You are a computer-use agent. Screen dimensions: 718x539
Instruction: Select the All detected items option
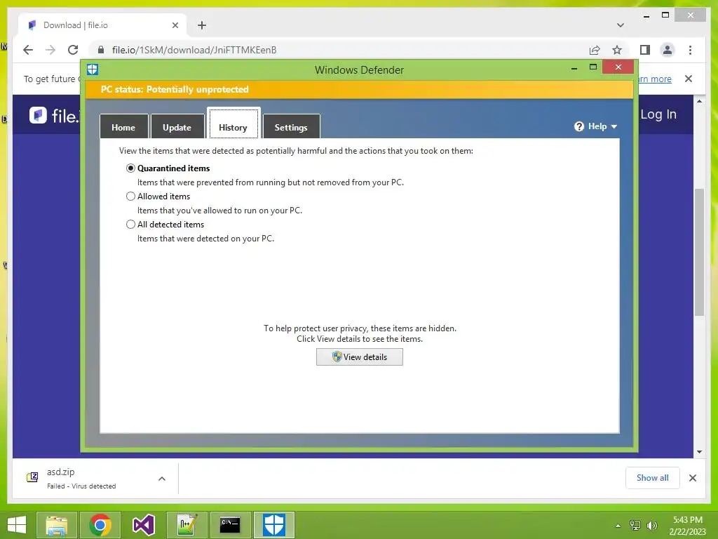click(130, 224)
